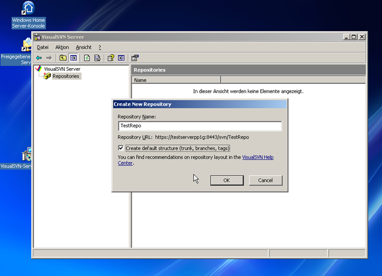Click the Help toolbar icon with question mark

point(110,58)
